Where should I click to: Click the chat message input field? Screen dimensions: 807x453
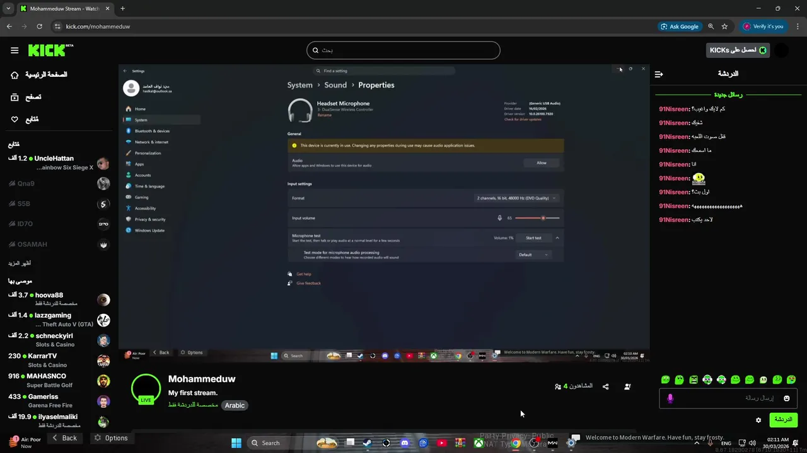[x=728, y=398]
